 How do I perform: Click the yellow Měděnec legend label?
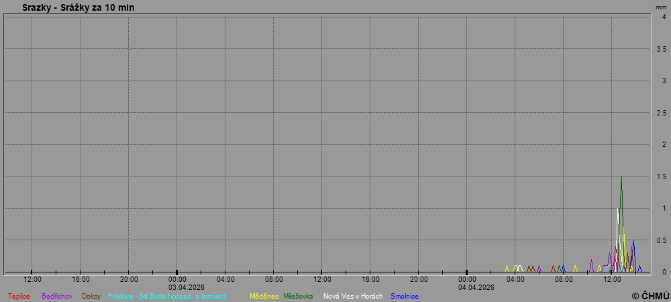click(x=264, y=296)
